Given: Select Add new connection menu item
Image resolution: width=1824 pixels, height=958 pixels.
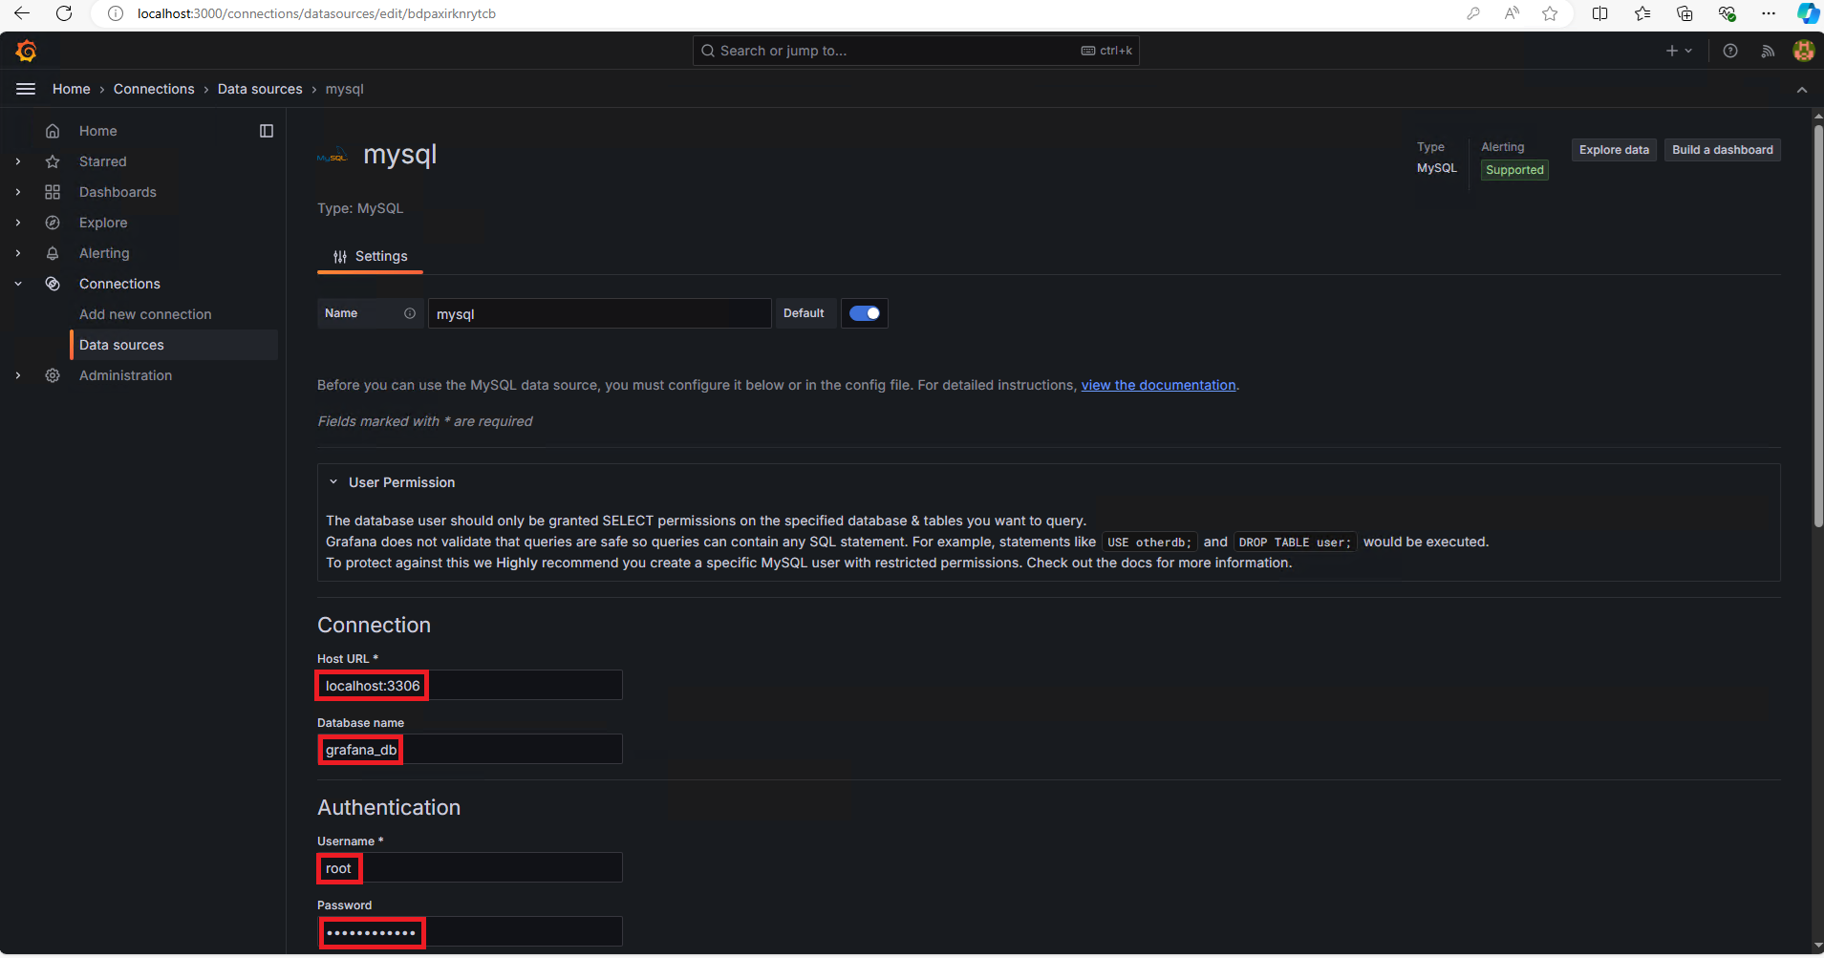Looking at the screenshot, I should click(145, 314).
